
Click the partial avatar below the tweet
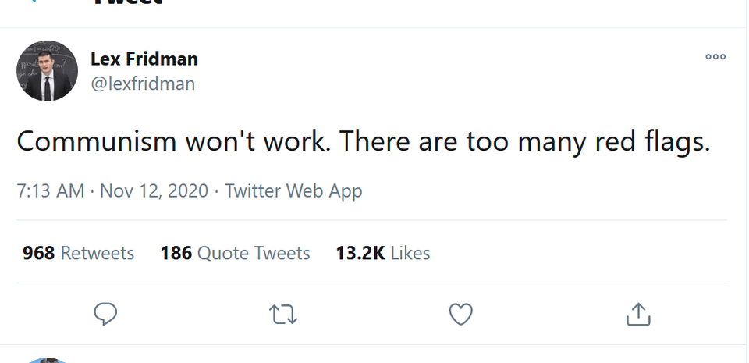click(47, 360)
